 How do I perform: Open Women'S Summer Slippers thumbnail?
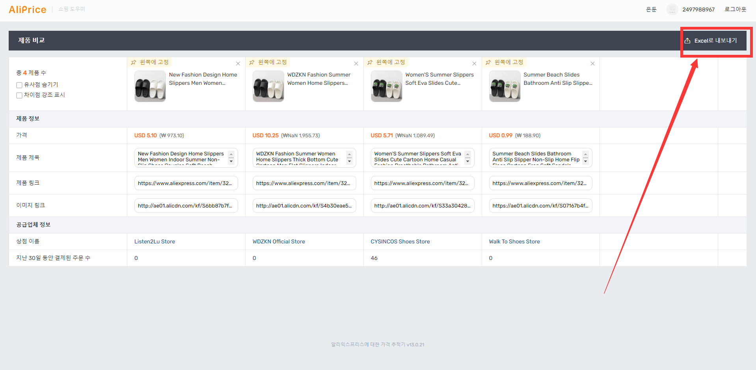coord(387,86)
